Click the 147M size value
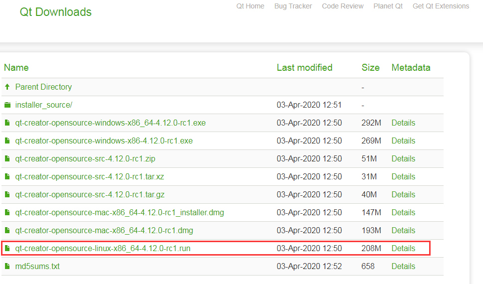The width and height of the screenshot is (483, 284). pyautogui.click(x=371, y=212)
